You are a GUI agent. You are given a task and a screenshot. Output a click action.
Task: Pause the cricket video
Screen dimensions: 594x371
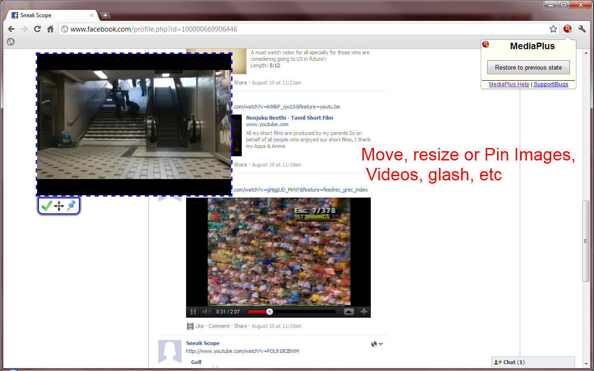click(194, 312)
